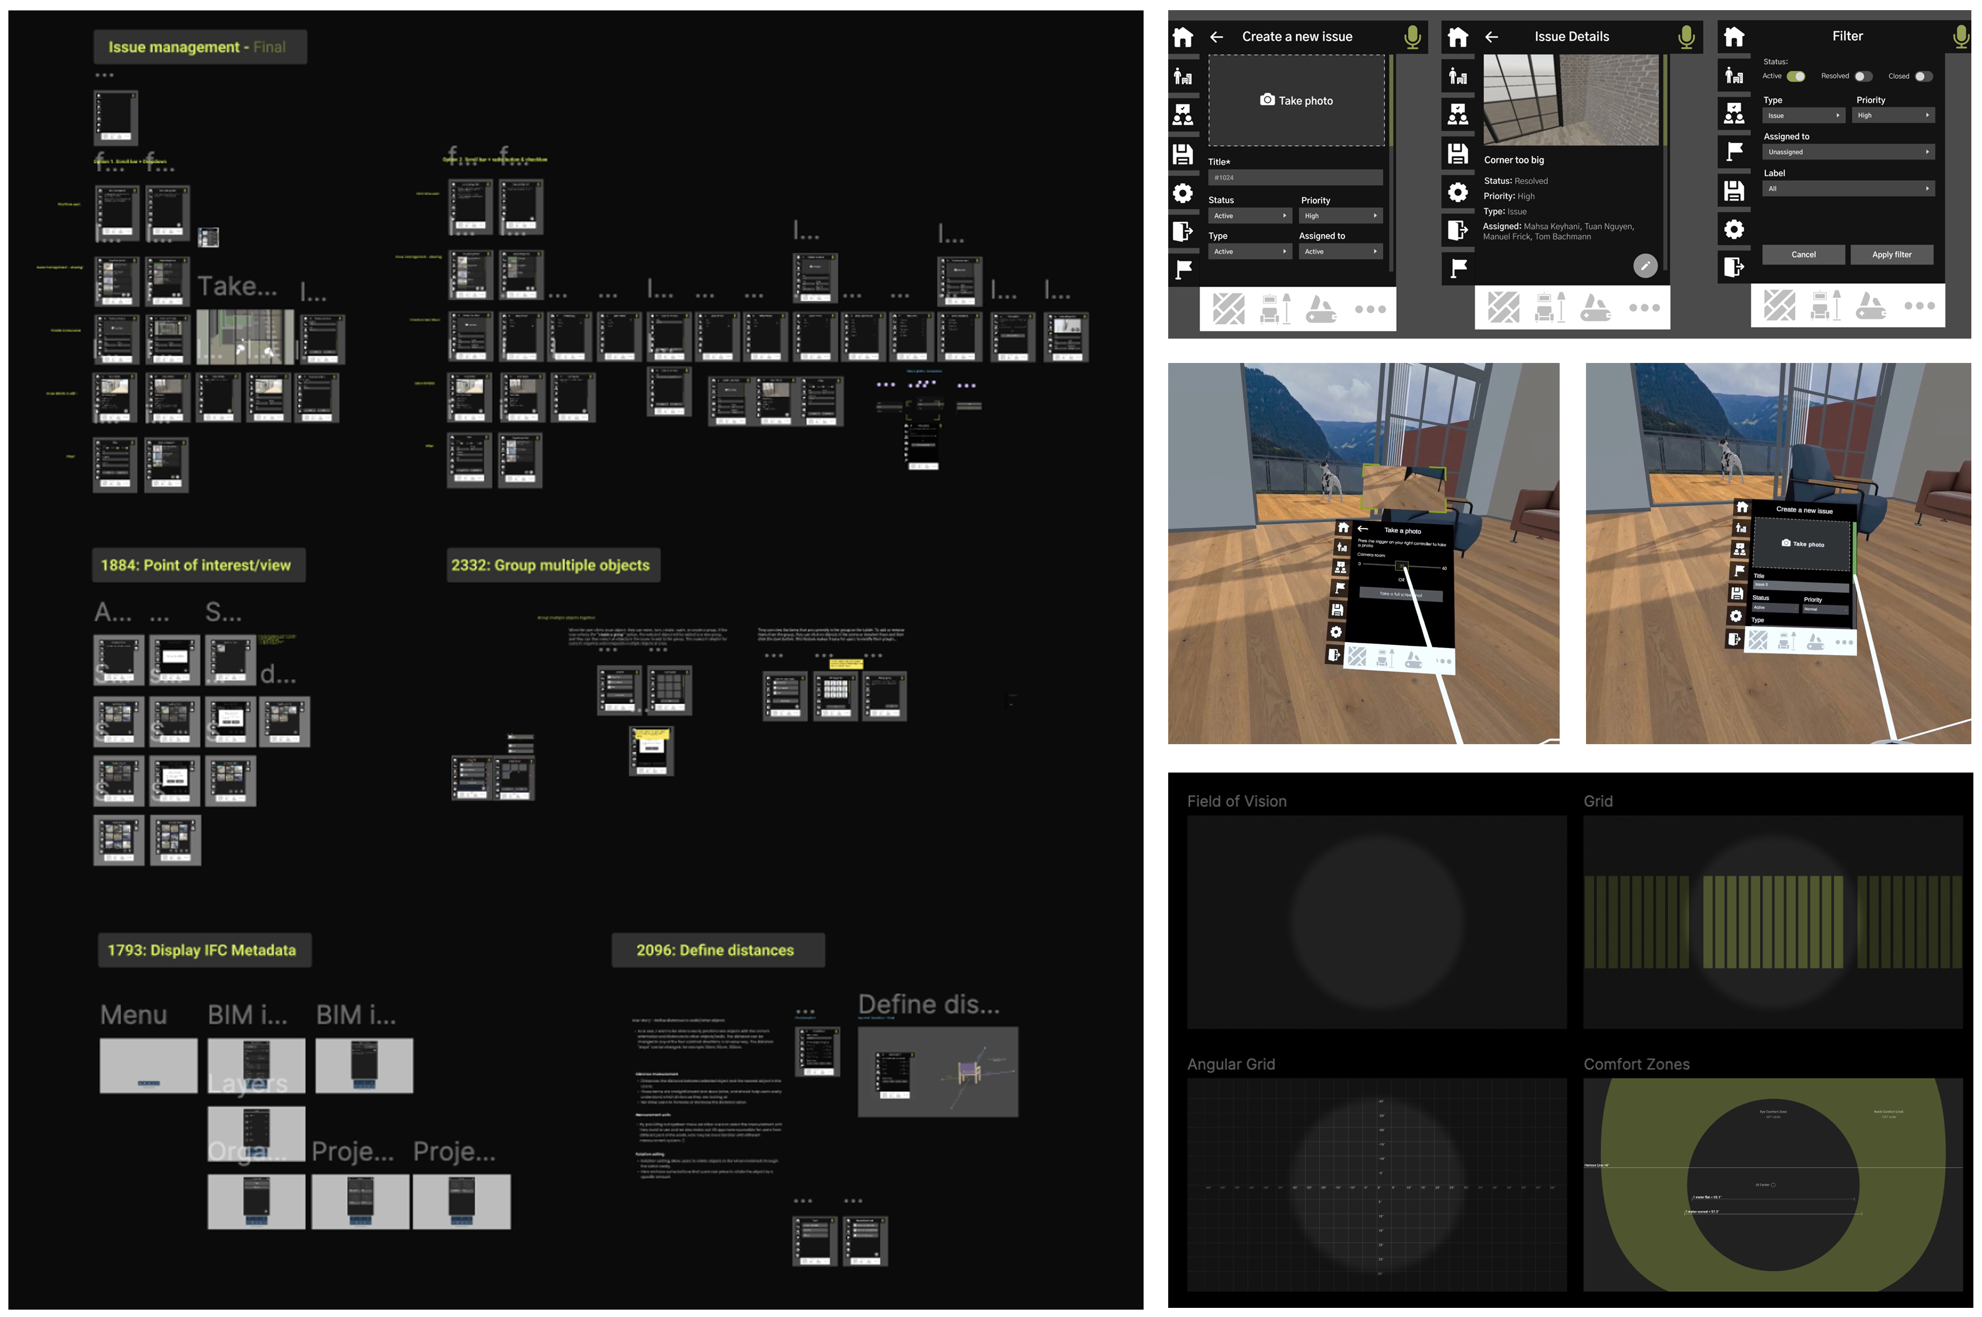Open the Status dropdown in Create a new issue
This screenshot has width=1982, height=1317.
1249,216
